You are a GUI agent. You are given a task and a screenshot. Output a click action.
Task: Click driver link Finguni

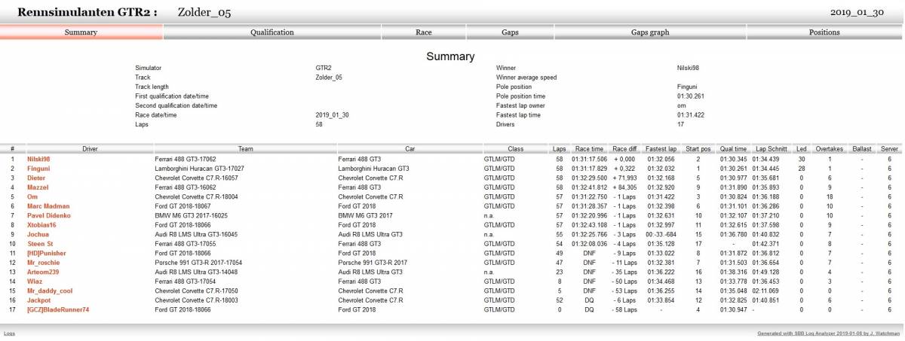point(38,169)
